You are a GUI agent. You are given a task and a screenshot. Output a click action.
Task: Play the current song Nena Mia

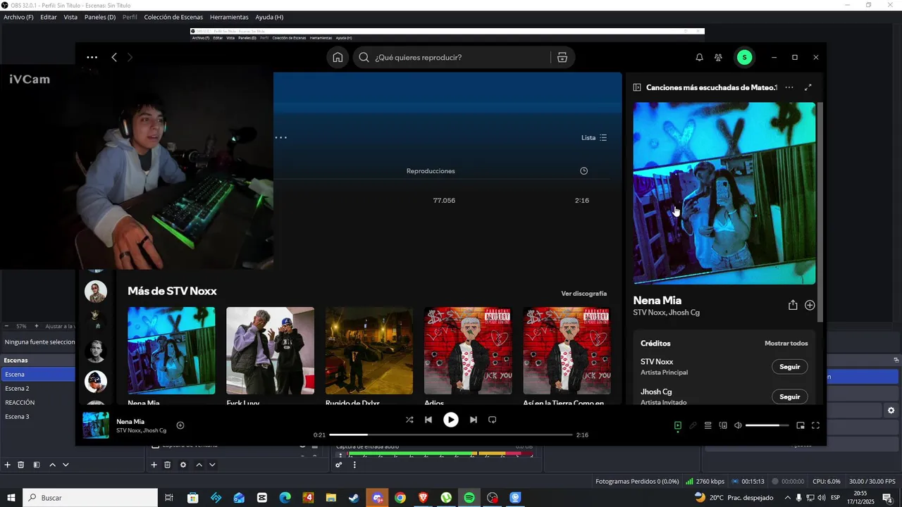(450, 420)
